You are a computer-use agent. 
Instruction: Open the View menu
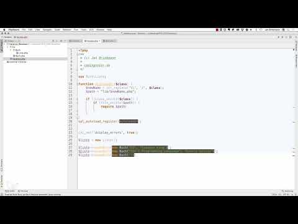pyautogui.click(x=37, y=30)
